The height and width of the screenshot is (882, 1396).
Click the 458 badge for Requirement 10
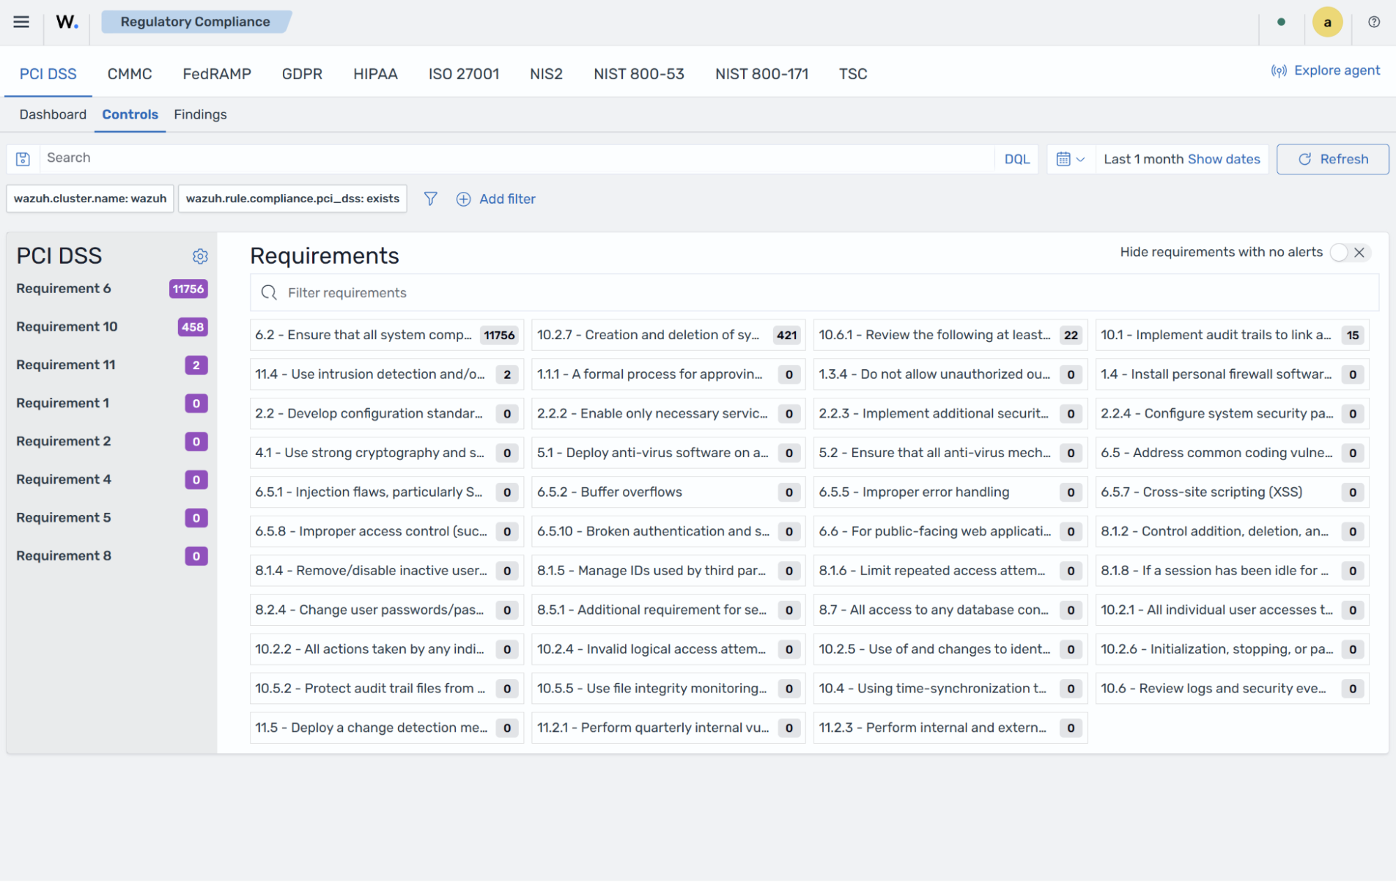pyautogui.click(x=193, y=327)
